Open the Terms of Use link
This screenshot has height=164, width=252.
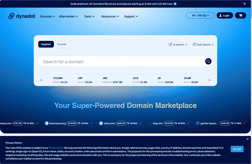(56, 148)
